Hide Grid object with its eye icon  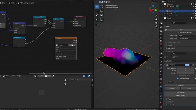[194, 11]
